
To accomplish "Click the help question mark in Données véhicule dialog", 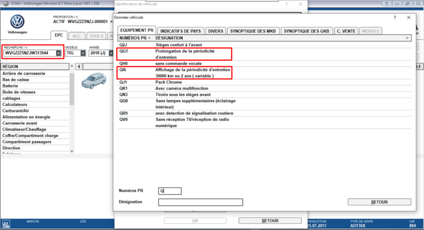I will 395,17.
